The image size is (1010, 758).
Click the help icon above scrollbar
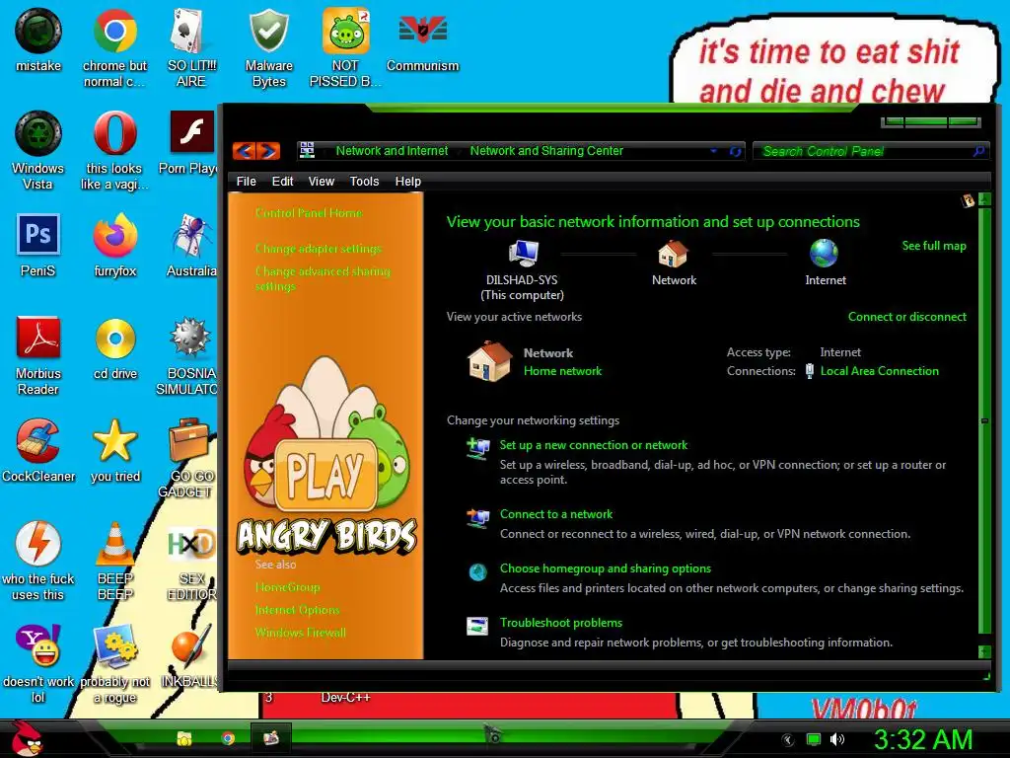968,200
